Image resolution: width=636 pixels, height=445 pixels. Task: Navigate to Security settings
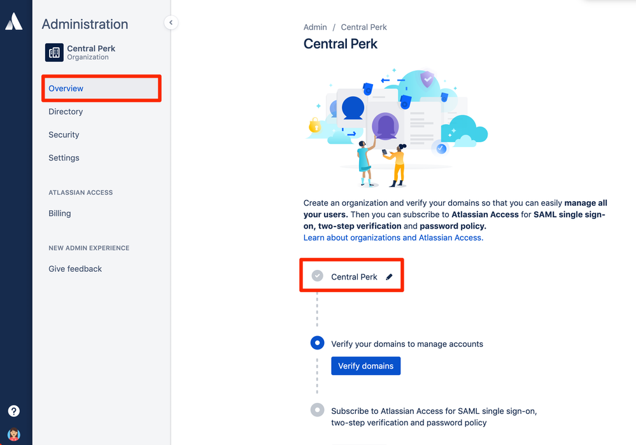coord(64,134)
